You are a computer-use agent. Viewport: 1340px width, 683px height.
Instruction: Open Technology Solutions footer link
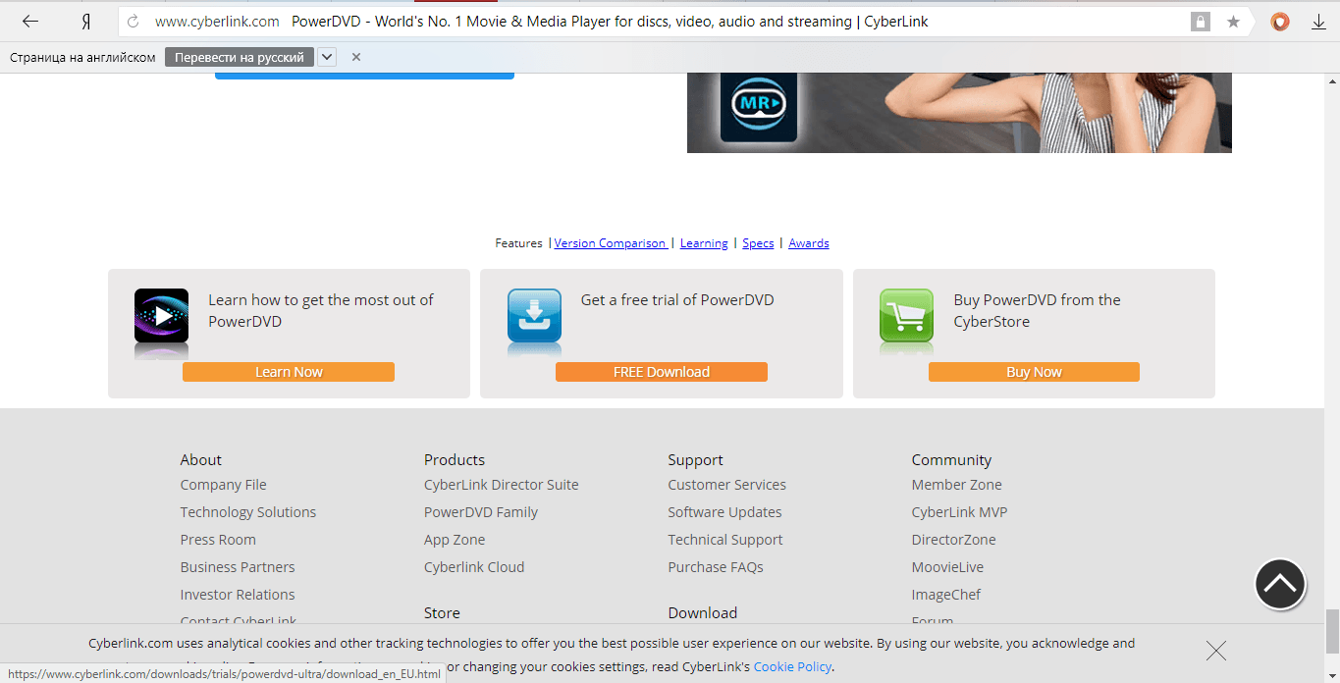click(x=248, y=512)
